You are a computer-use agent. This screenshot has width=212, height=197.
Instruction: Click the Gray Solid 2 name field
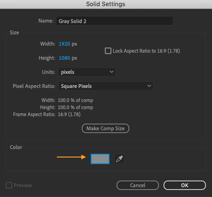(115, 21)
